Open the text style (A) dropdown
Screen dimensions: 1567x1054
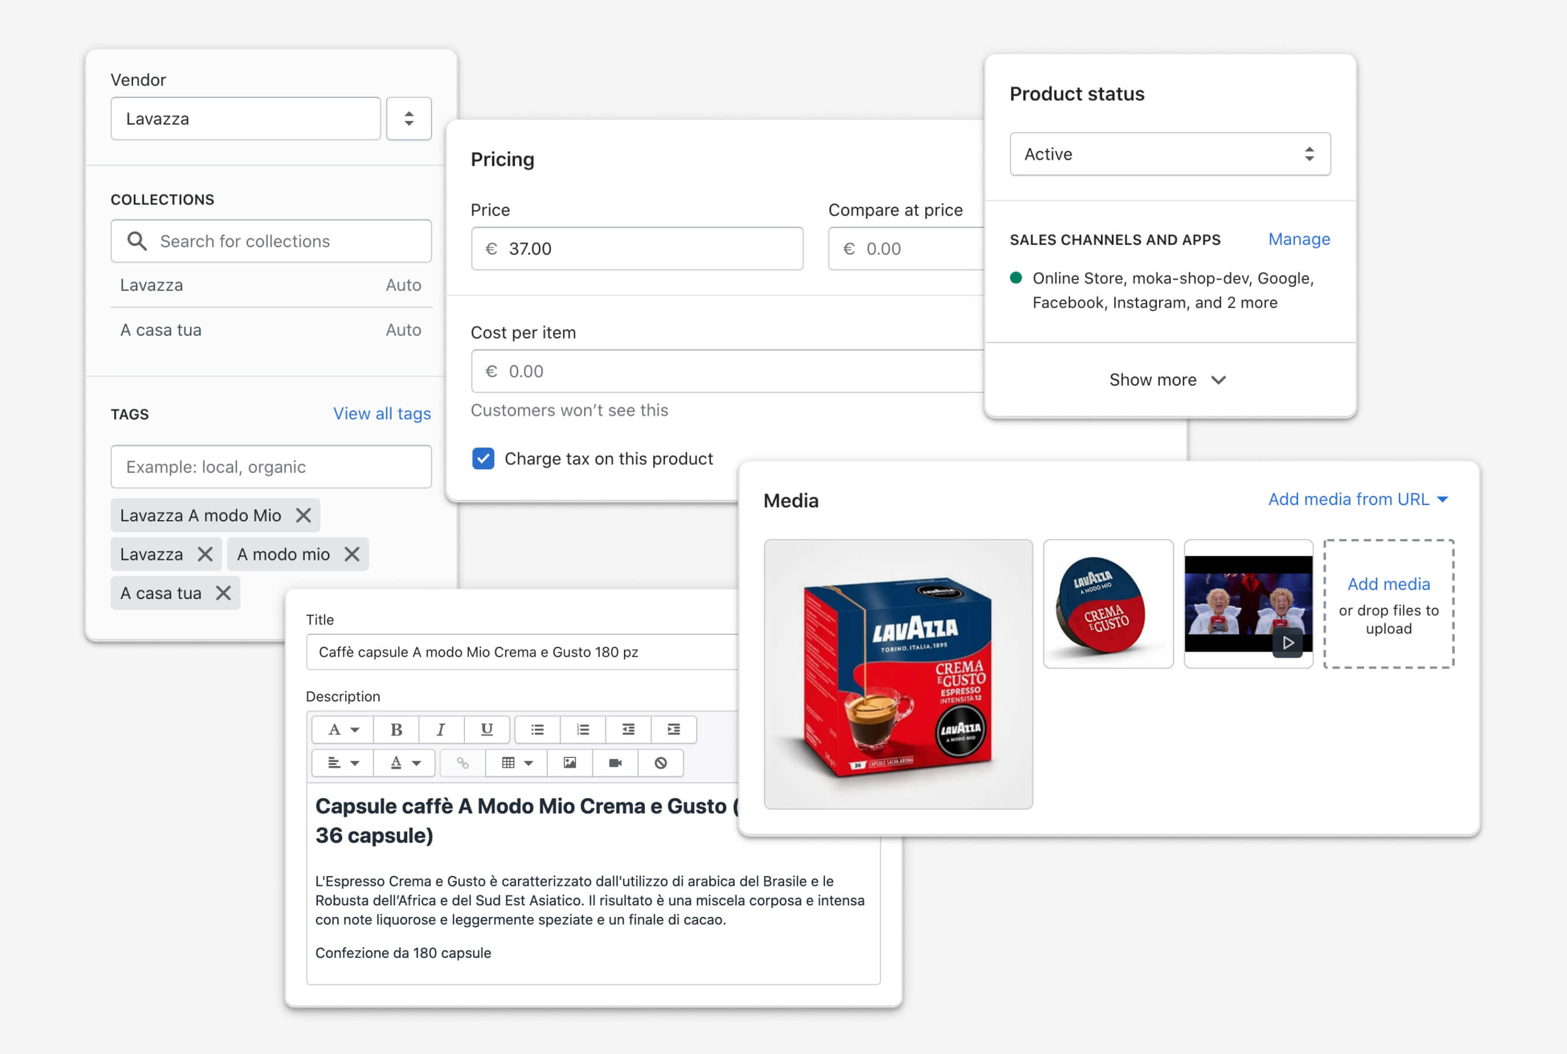pos(342,729)
